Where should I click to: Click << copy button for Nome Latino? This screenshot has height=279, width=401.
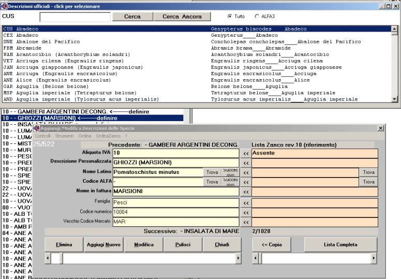coord(246,172)
